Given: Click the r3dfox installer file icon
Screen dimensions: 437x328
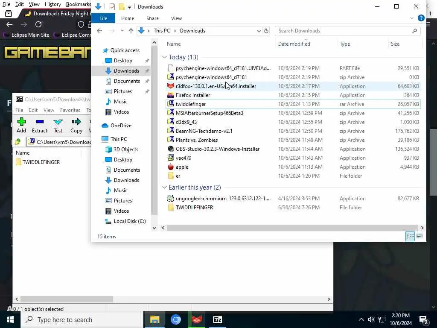Looking at the screenshot, I should 171,86.
